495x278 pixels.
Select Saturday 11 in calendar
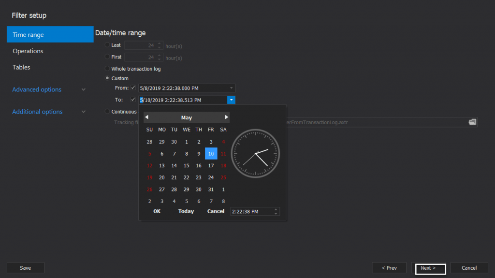[223, 154]
